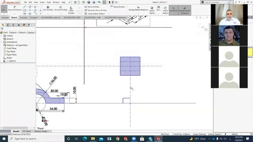Open Display/Delete Relations tool
Image resolution: width=253 pixels, height=142 pixels.
pyautogui.click(x=138, y=8)
